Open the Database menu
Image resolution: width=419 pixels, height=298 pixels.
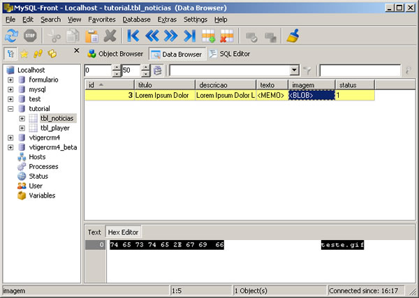point(136,20)
